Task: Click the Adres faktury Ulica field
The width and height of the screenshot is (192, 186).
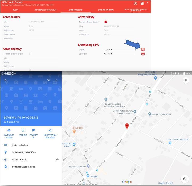Action: (x=43, y=22)
